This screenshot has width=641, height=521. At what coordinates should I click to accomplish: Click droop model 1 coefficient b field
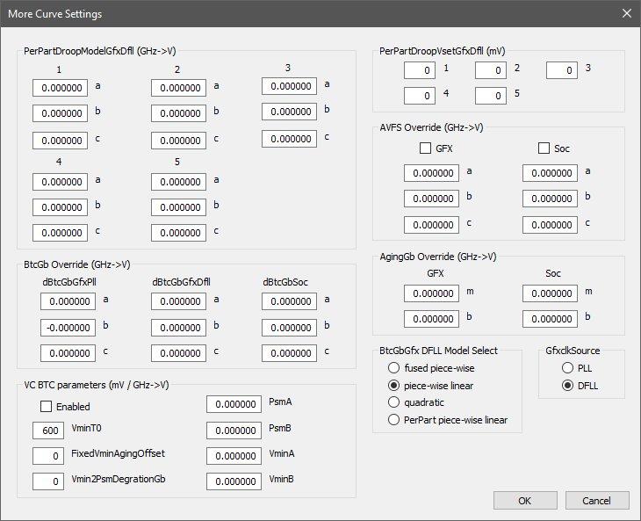[60, 113]
